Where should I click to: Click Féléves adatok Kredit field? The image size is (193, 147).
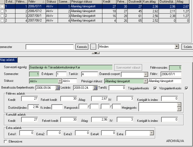(x=30, y=99)
